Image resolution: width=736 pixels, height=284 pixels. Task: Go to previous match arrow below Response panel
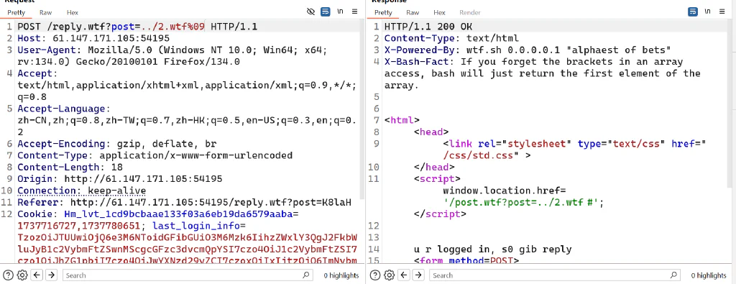pyautogui.click(x=405, y=275)
